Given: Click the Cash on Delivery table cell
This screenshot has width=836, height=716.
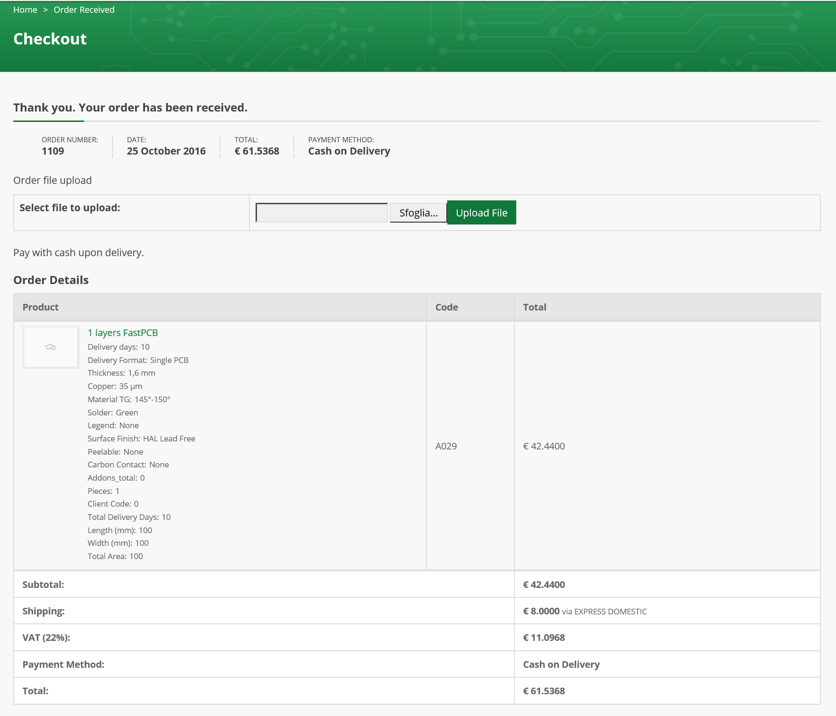Looking at the screenshot, I should 667,664.
